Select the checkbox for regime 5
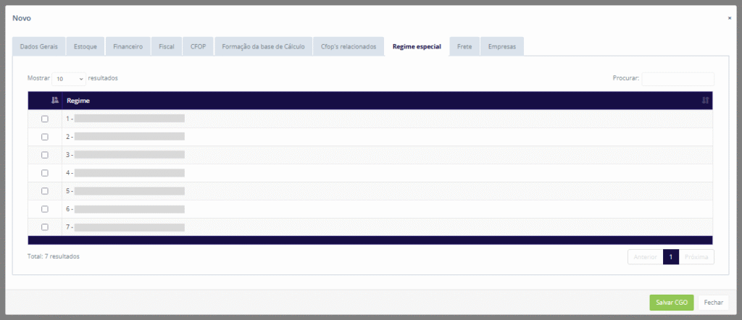 click(x=45, y=191)
